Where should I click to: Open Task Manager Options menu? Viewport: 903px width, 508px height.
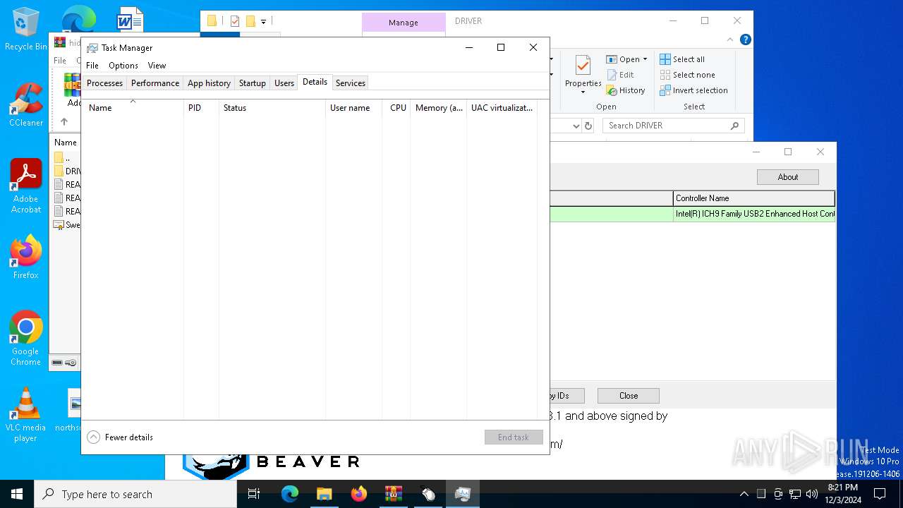[123, 66]
